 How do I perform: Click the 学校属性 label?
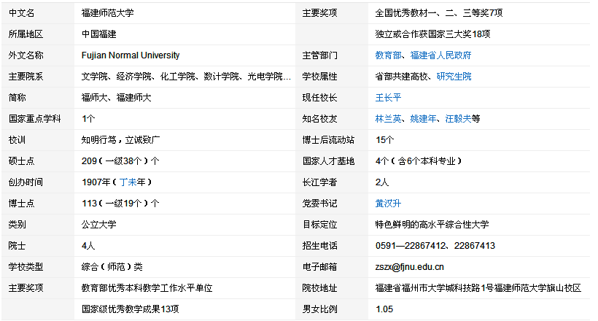[320, 77]
